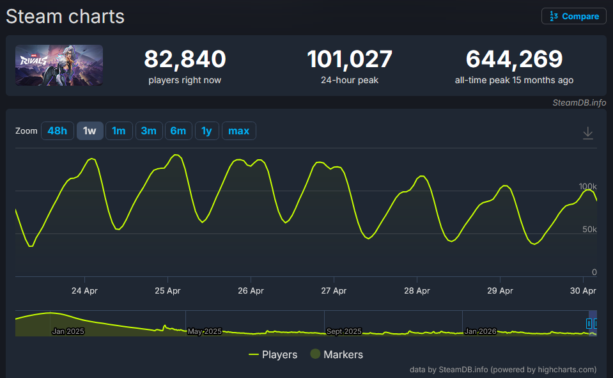
Task: Click the Compare button
Action: click(573, 17)
